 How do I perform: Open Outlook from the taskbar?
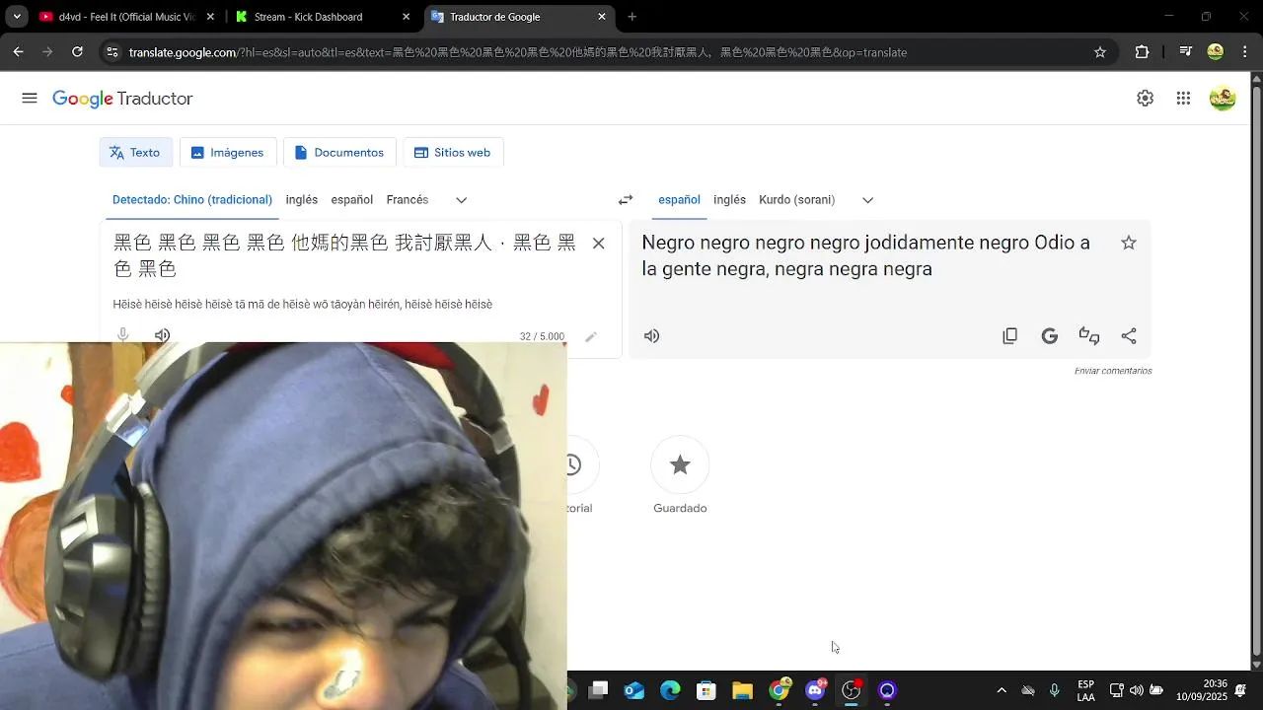pos(634,691)
